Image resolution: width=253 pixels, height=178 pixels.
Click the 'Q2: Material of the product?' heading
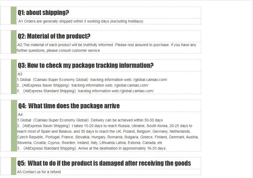coord(54,36)
